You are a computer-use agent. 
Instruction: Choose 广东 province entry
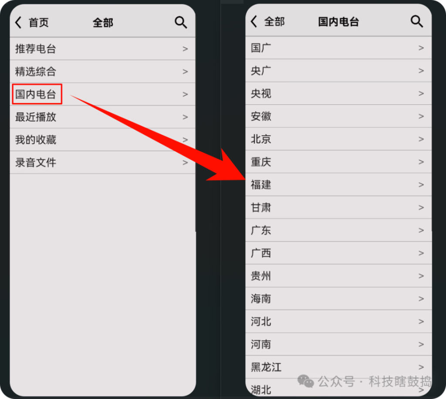pos(338,230)
